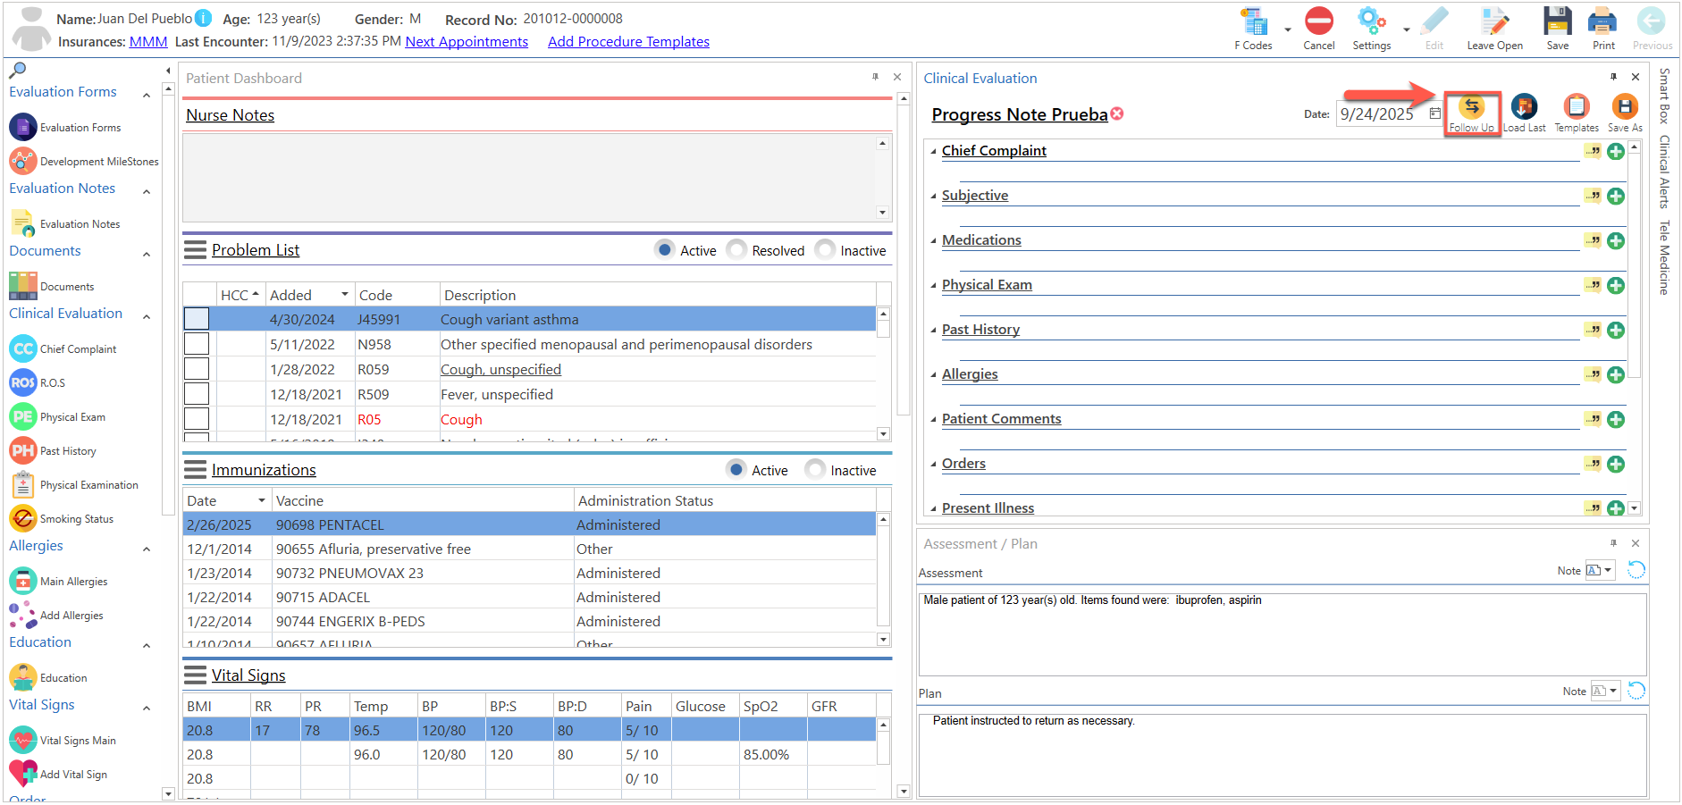Add entry to Subjective section
This screenshot has height=805, width=1682.
(1616, 197)
